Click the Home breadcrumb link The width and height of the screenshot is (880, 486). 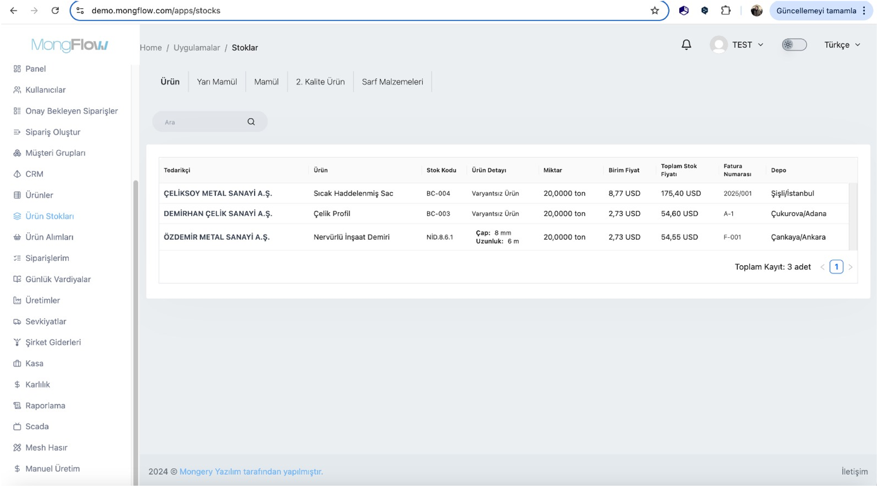click(150, 47)
